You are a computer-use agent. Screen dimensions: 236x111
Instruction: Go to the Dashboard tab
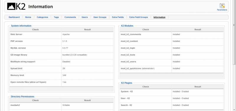coord(14,17)
